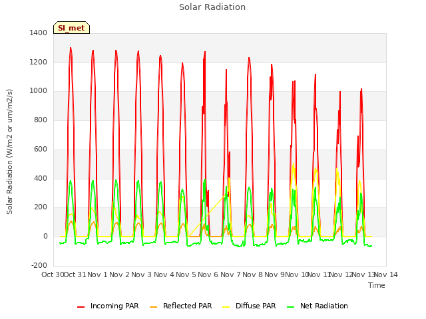Click the 1400 y-axis tick label
Viewport: 426px width, 319px height.
click(39, 33)
